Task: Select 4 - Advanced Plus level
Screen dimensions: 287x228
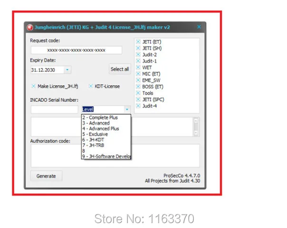Action: coord(106,129)
